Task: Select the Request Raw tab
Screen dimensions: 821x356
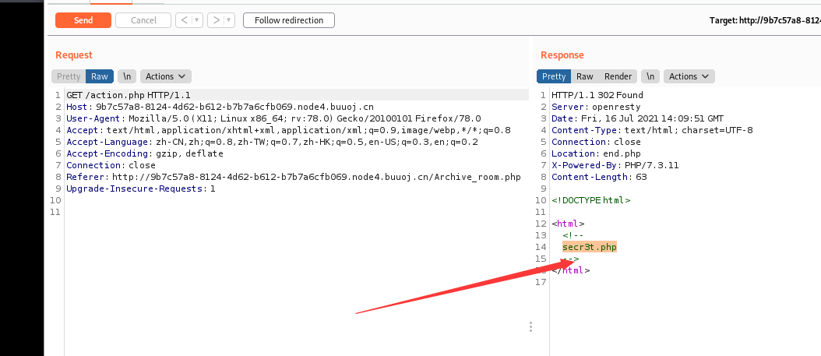Action: pos(100,76)
